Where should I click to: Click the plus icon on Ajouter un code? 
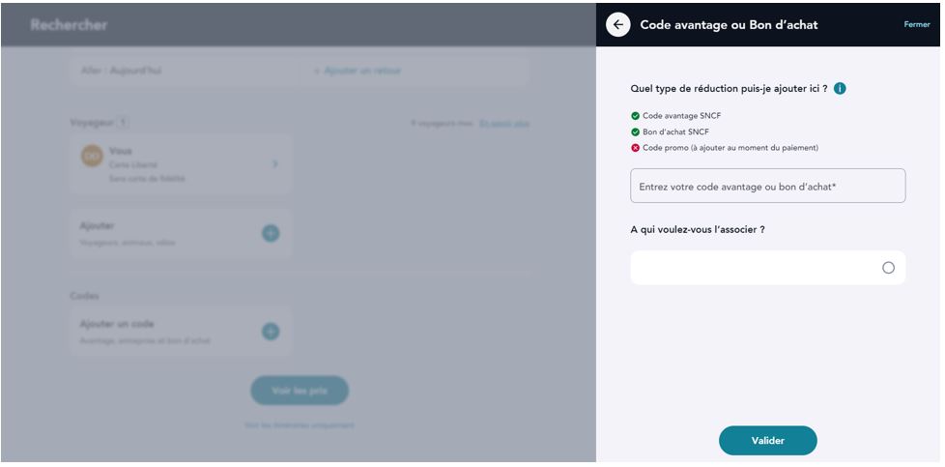(271, 332)
